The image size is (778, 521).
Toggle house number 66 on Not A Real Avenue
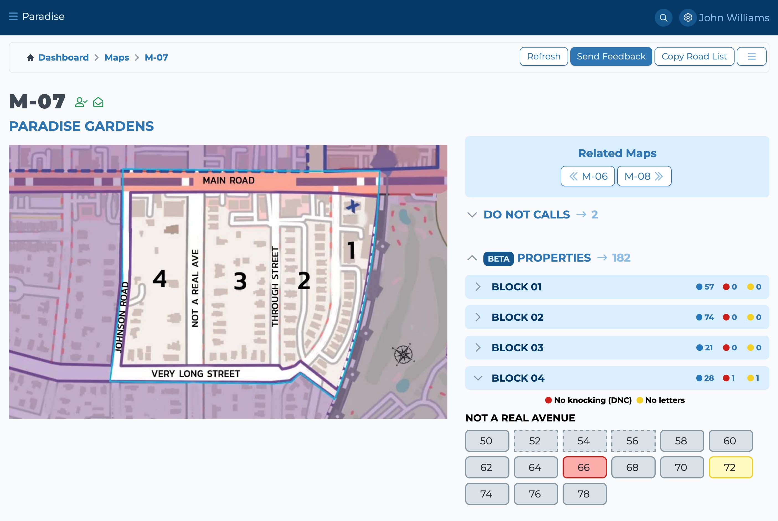point(584,467)
